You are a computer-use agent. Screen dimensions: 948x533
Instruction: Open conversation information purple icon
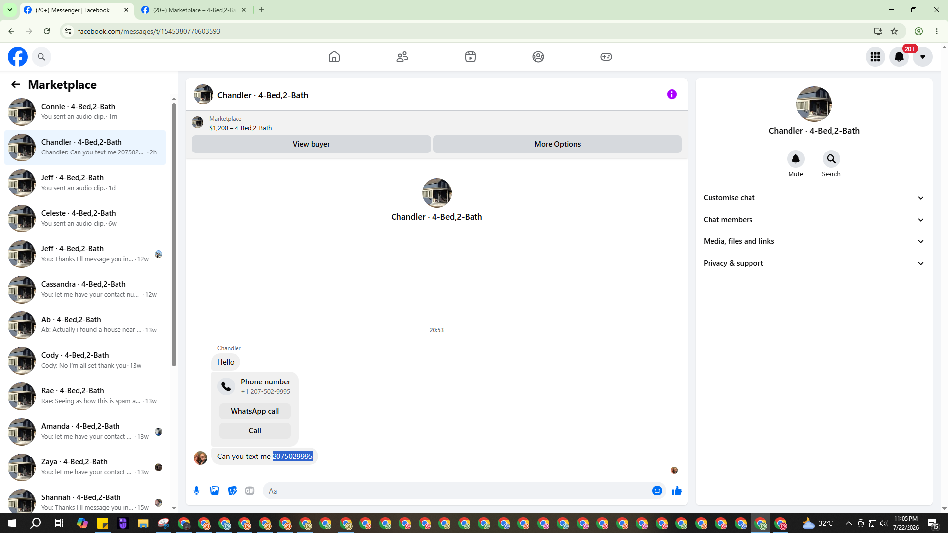pos(672,94)
